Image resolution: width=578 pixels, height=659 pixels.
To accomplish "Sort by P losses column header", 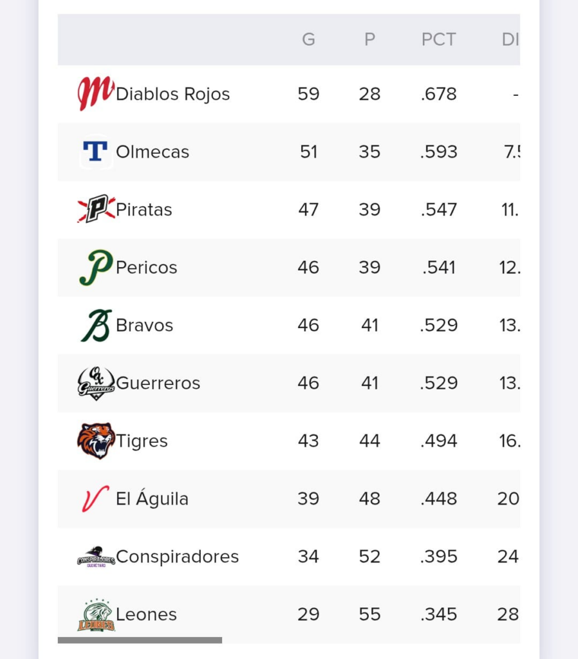I will (369, 39).
